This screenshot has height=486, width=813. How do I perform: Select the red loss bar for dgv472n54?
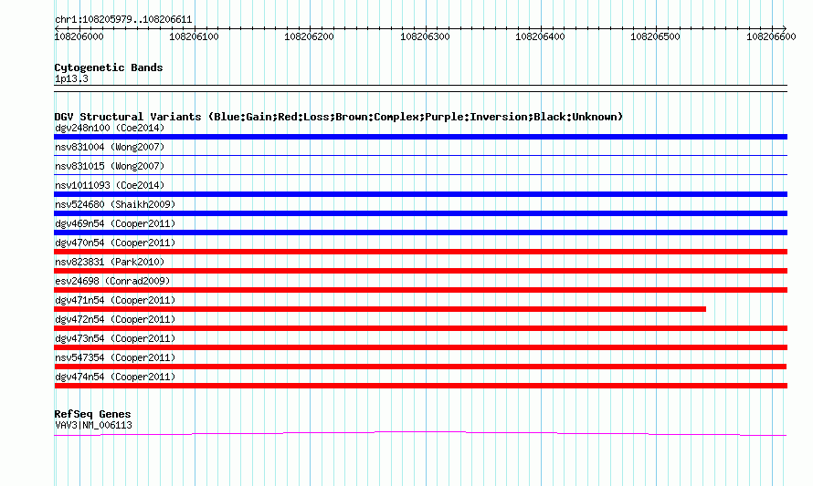[420, 328]
